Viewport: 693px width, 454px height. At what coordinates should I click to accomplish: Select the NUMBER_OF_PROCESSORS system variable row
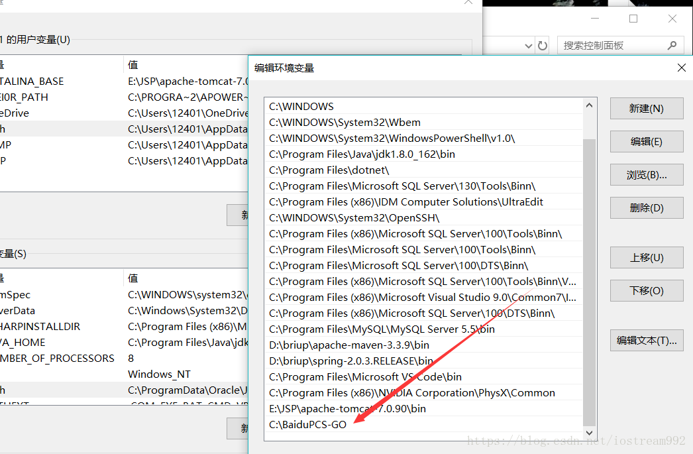[124, 359]
